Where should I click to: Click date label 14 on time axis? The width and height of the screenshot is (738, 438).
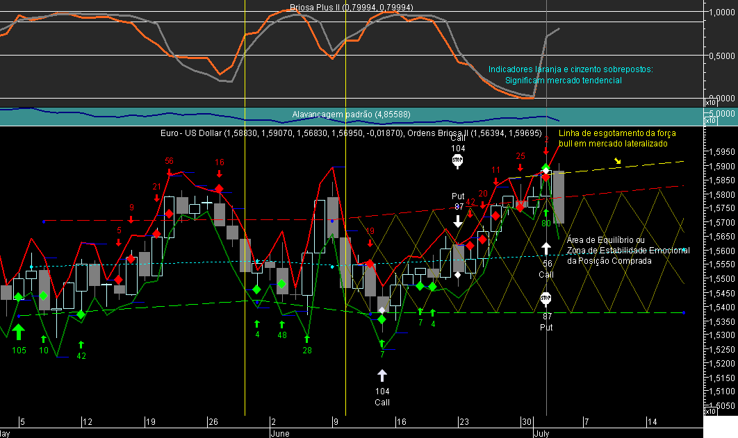pyautogui.click(x=653, y=422)
